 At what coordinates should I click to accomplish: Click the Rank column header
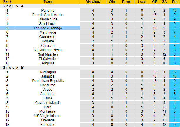point(8,2)
